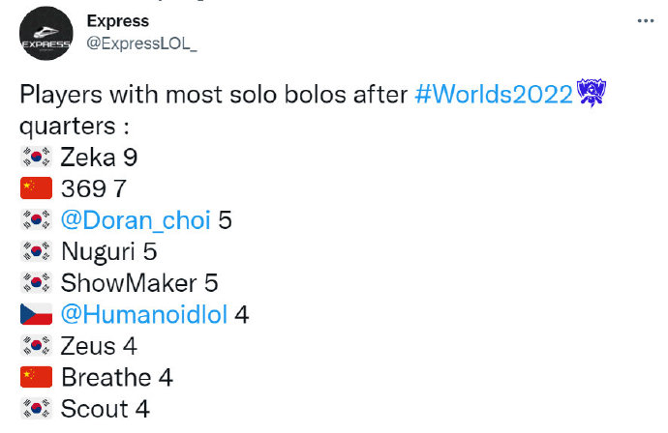Click the Korean flag beside ShowMaker
668x433 pixels.
coord(36,282)
